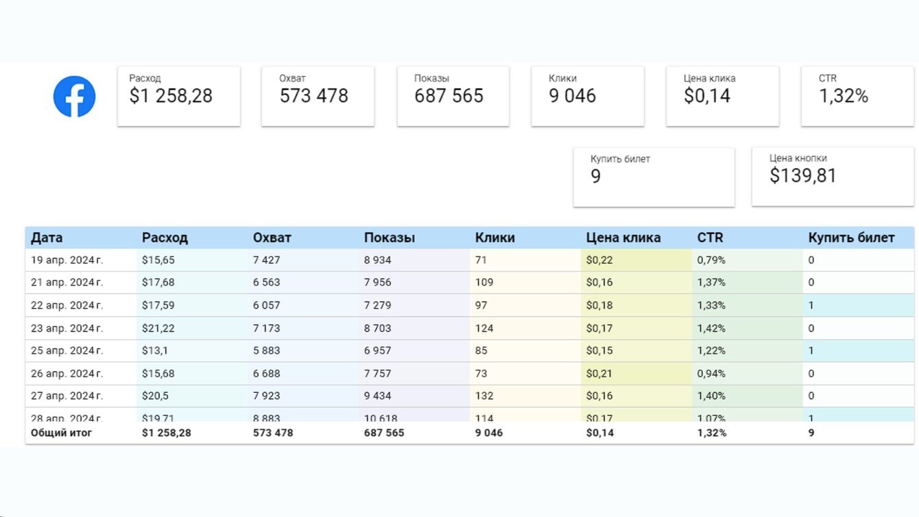Sort table by Показы column header
This screenshot has width=919, height=517.
coord(390,238)
